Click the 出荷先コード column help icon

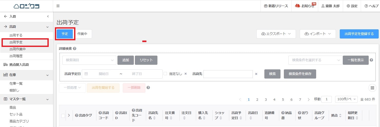point(133,110)
